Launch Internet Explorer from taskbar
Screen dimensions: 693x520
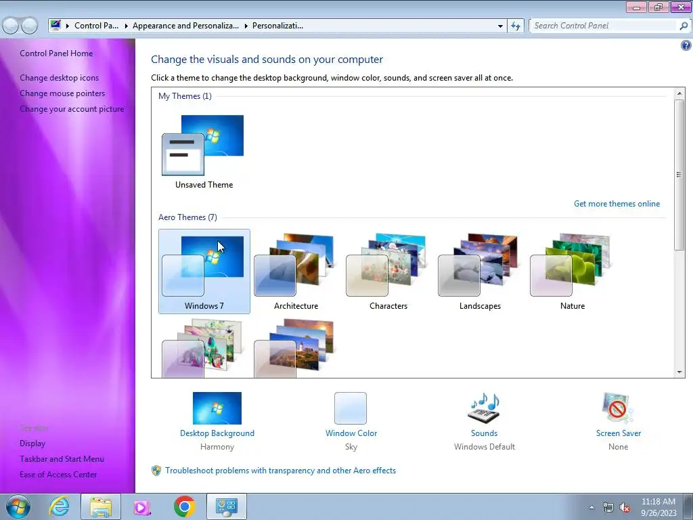click(59, 506)
